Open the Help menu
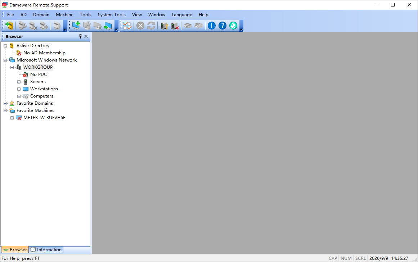 coord(203,15)
